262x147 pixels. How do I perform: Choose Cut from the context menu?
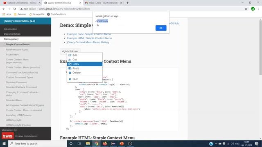tap(85, 60)
